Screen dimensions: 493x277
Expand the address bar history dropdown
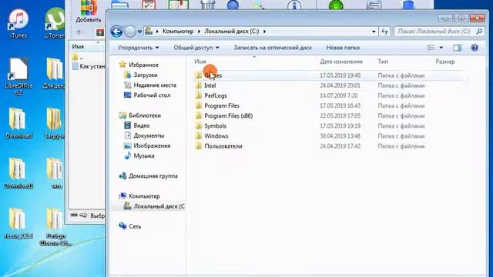pos(374,32)
